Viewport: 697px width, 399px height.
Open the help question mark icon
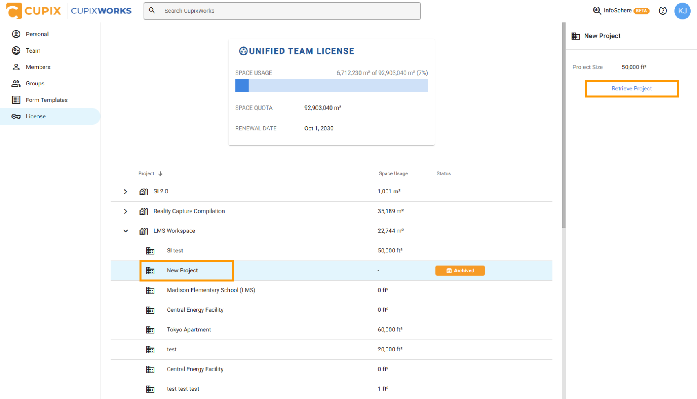coord(663,11)
